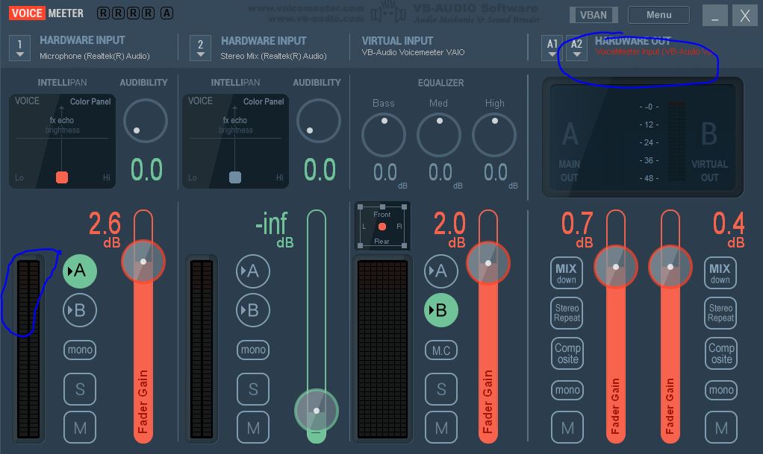Enable B bus routing on the Stereo Mix strip
763x454 pixels.
tap(253, 310)
